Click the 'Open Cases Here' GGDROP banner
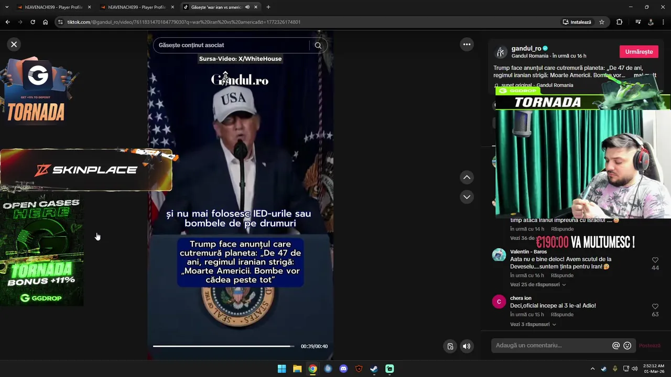This screenshot has width=671, height=377. point(41,250)
